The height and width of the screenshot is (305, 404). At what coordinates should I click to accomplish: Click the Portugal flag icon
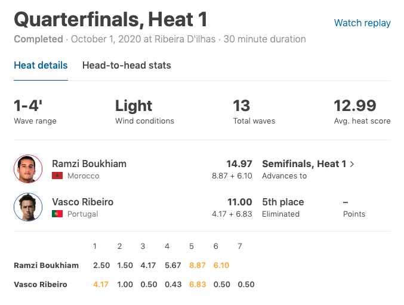click(x=57, y=214)
